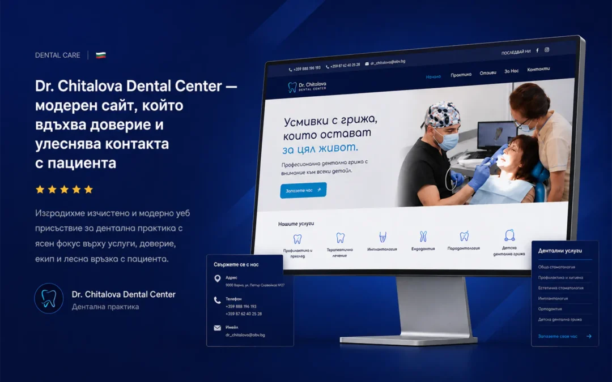The width and height of the screenshot is (612, 382).
Task: Select Ортодонтия in the Дентални услуги card
Action: coord(550,309)
